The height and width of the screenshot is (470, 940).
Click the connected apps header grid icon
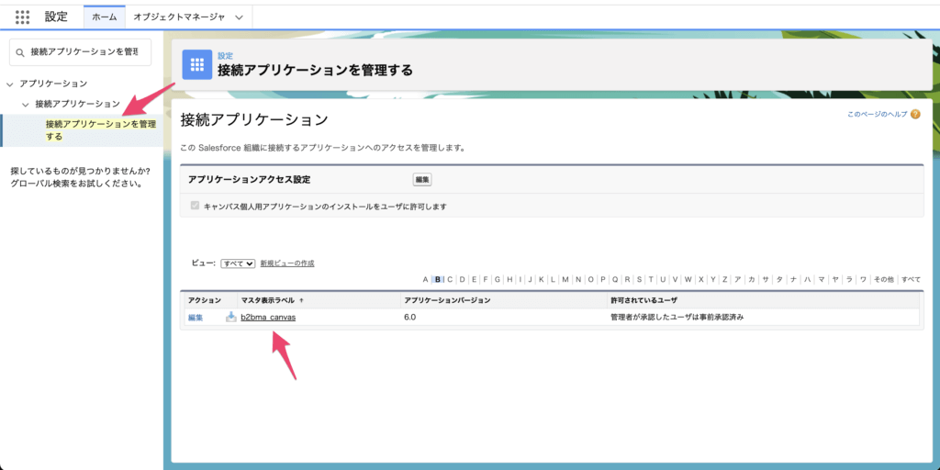coord(197,65)
